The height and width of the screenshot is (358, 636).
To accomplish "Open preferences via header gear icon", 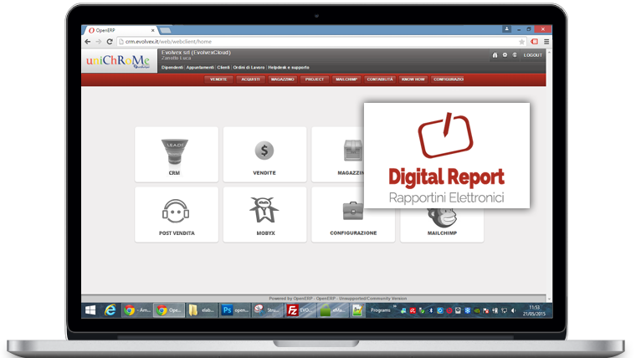I will click(x=505, y=54).
